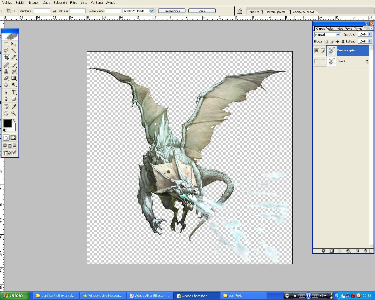Select the Healing Brush tool
The height and width of the screenshot is (300, 375).
(6, 65)
